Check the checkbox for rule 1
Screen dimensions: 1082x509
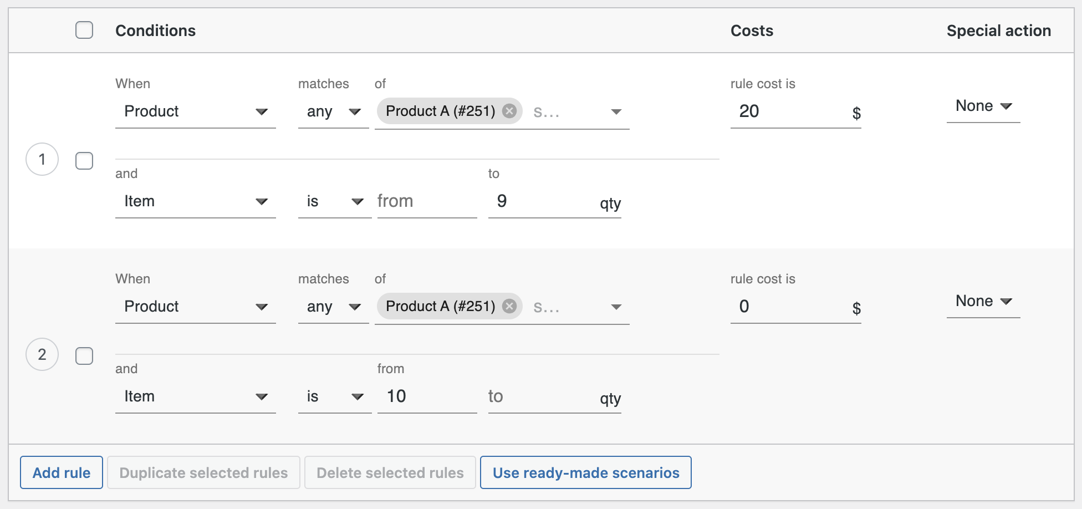tap(84, 159)
